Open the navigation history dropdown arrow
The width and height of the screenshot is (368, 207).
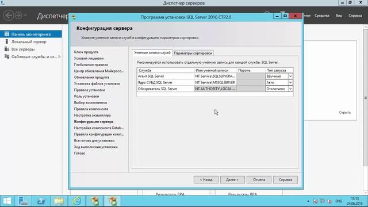tap(25, 16)
